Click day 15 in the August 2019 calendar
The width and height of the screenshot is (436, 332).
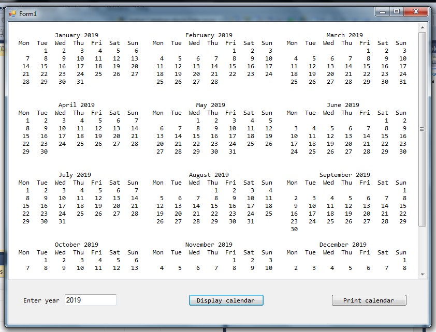point(214,206)
